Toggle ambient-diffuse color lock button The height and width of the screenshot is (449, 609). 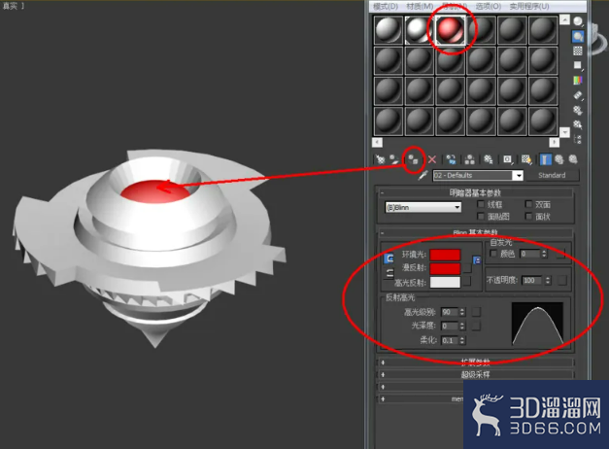pyautogui.click(x=389, y=259)
